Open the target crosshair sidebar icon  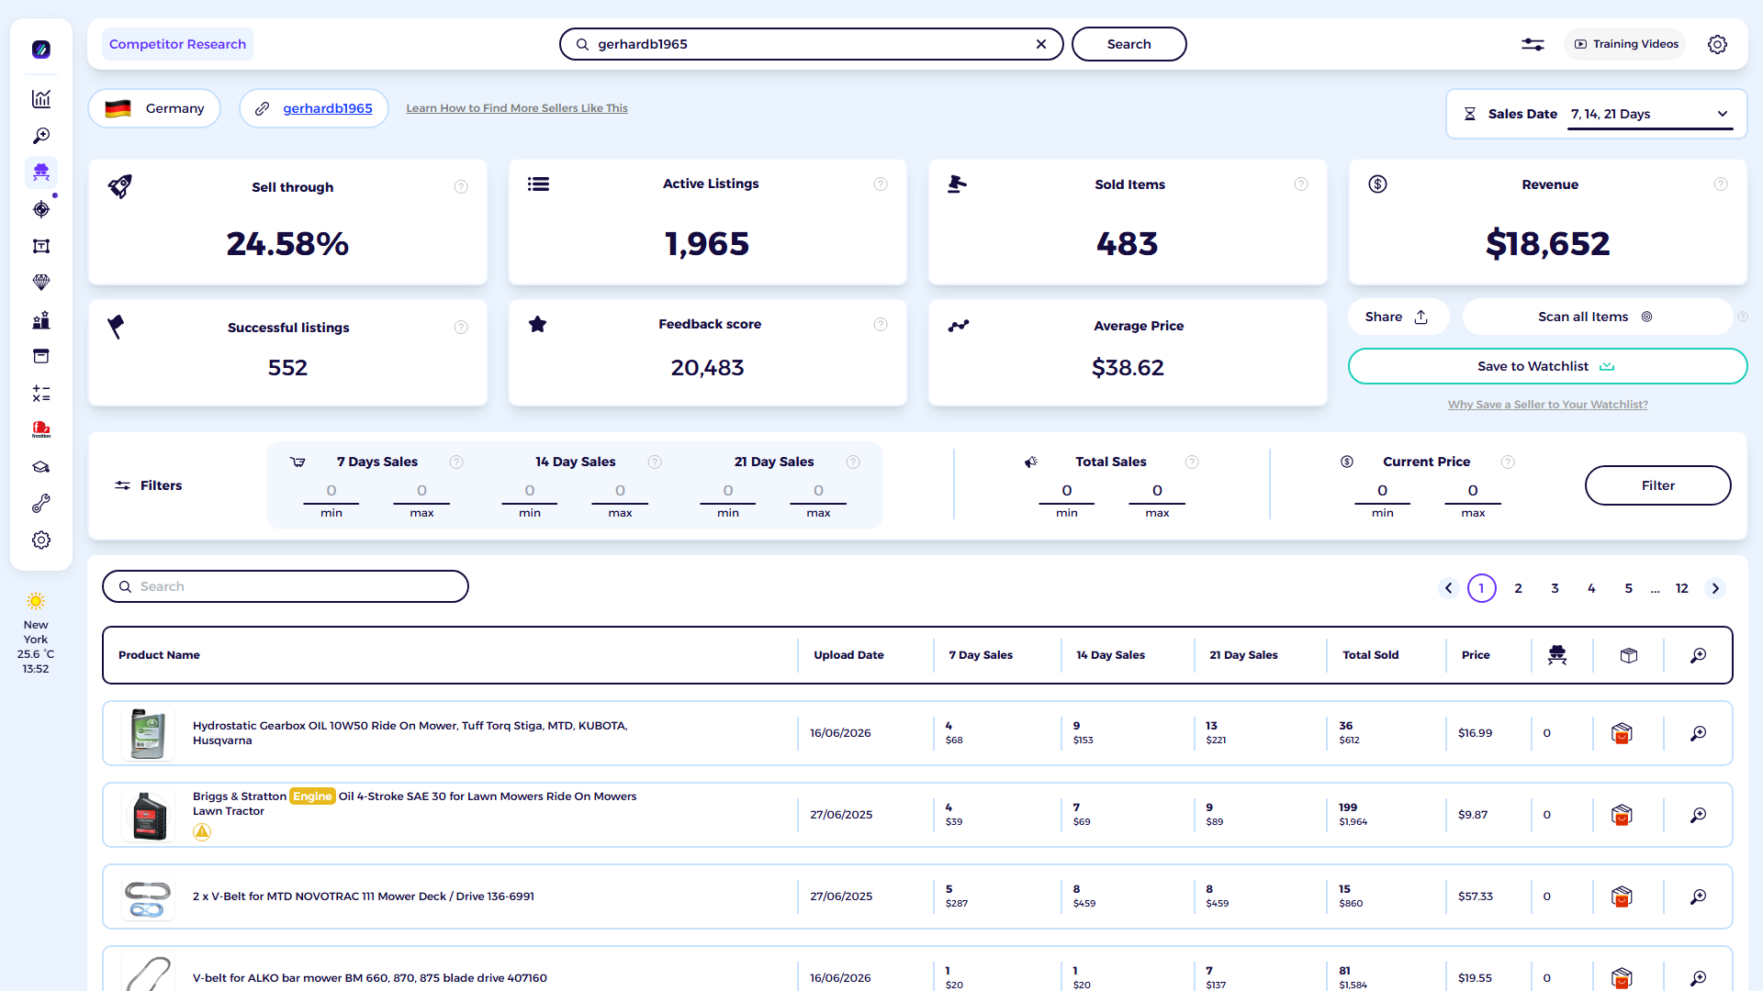tap(41, 209)
